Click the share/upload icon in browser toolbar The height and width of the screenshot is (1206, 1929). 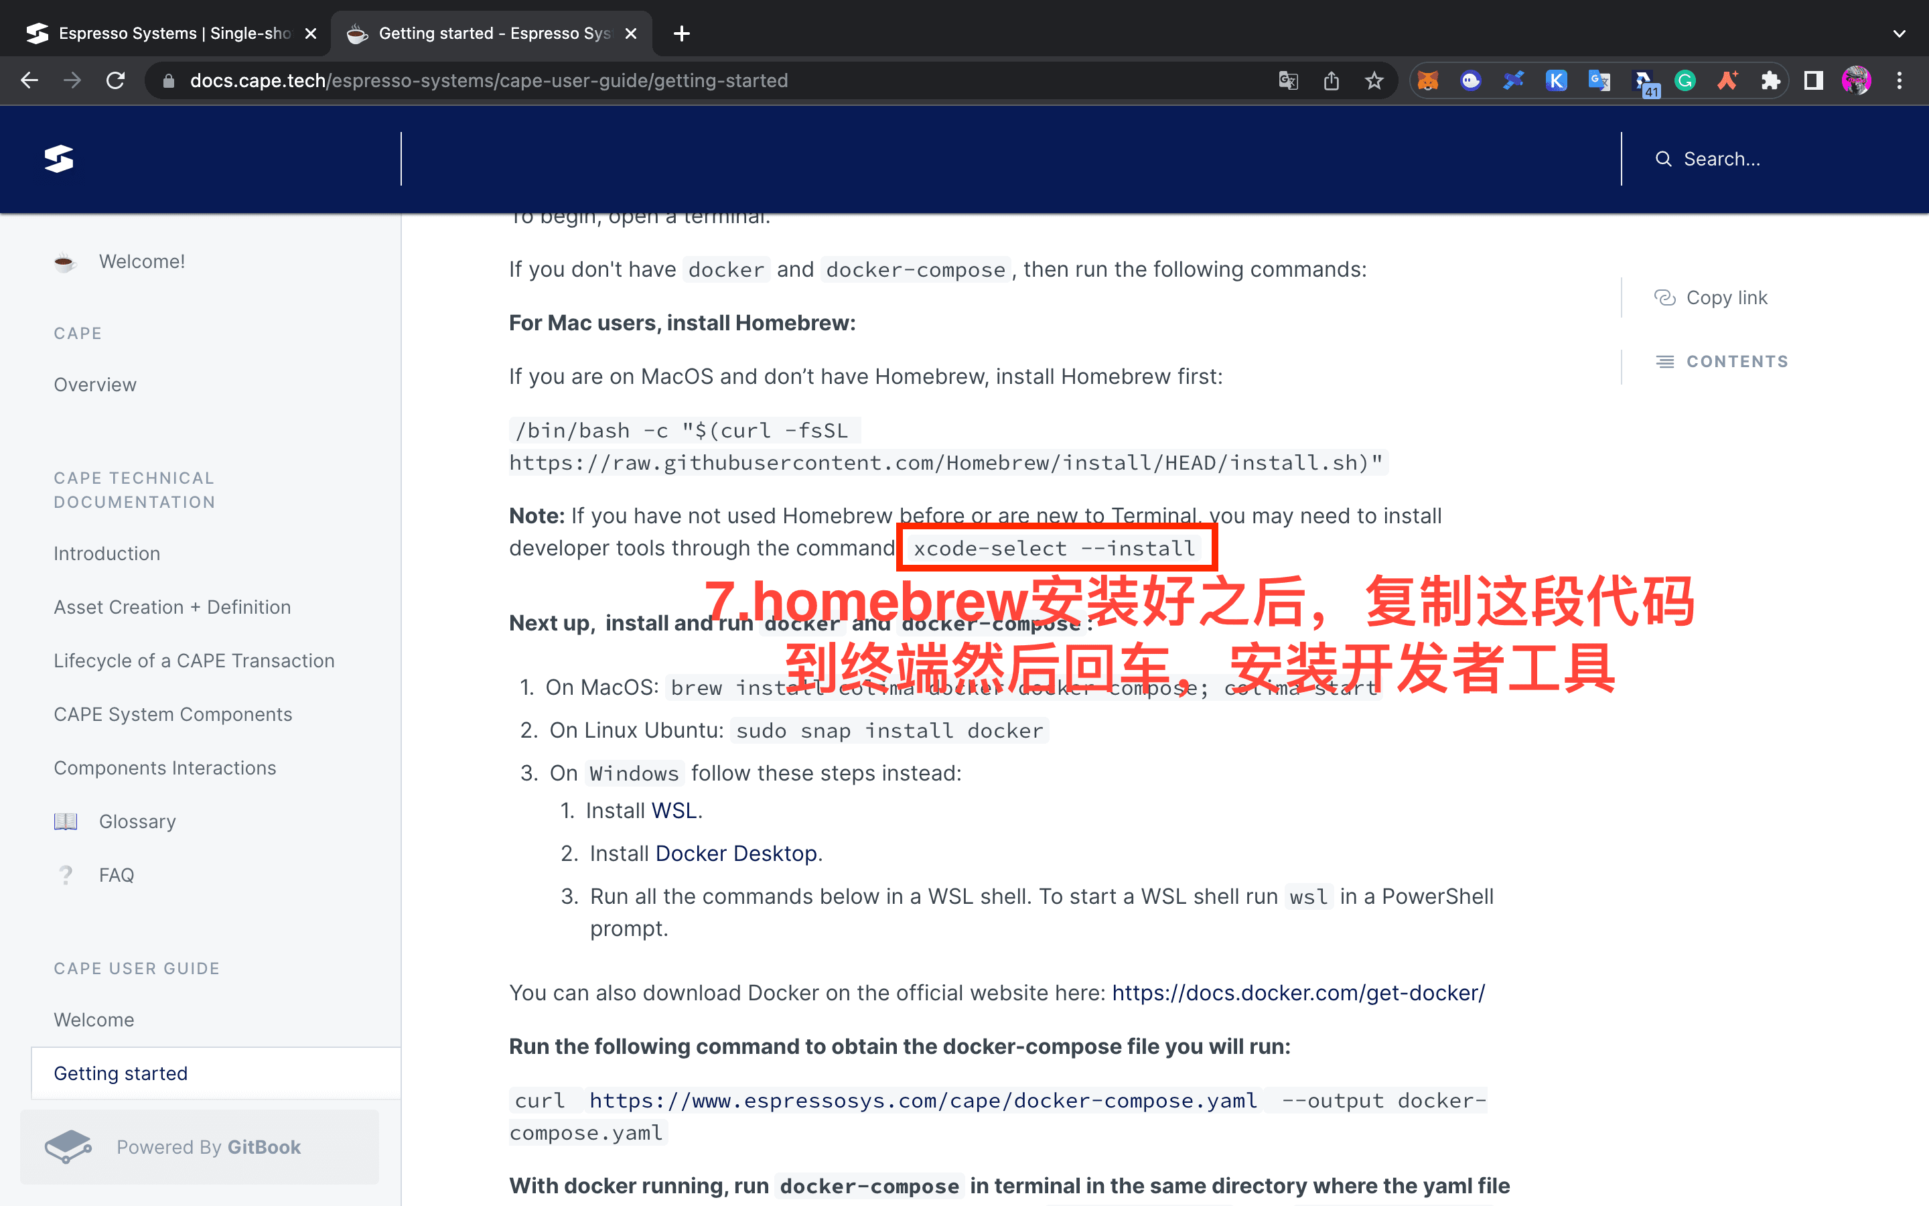tap(1330, 80)
